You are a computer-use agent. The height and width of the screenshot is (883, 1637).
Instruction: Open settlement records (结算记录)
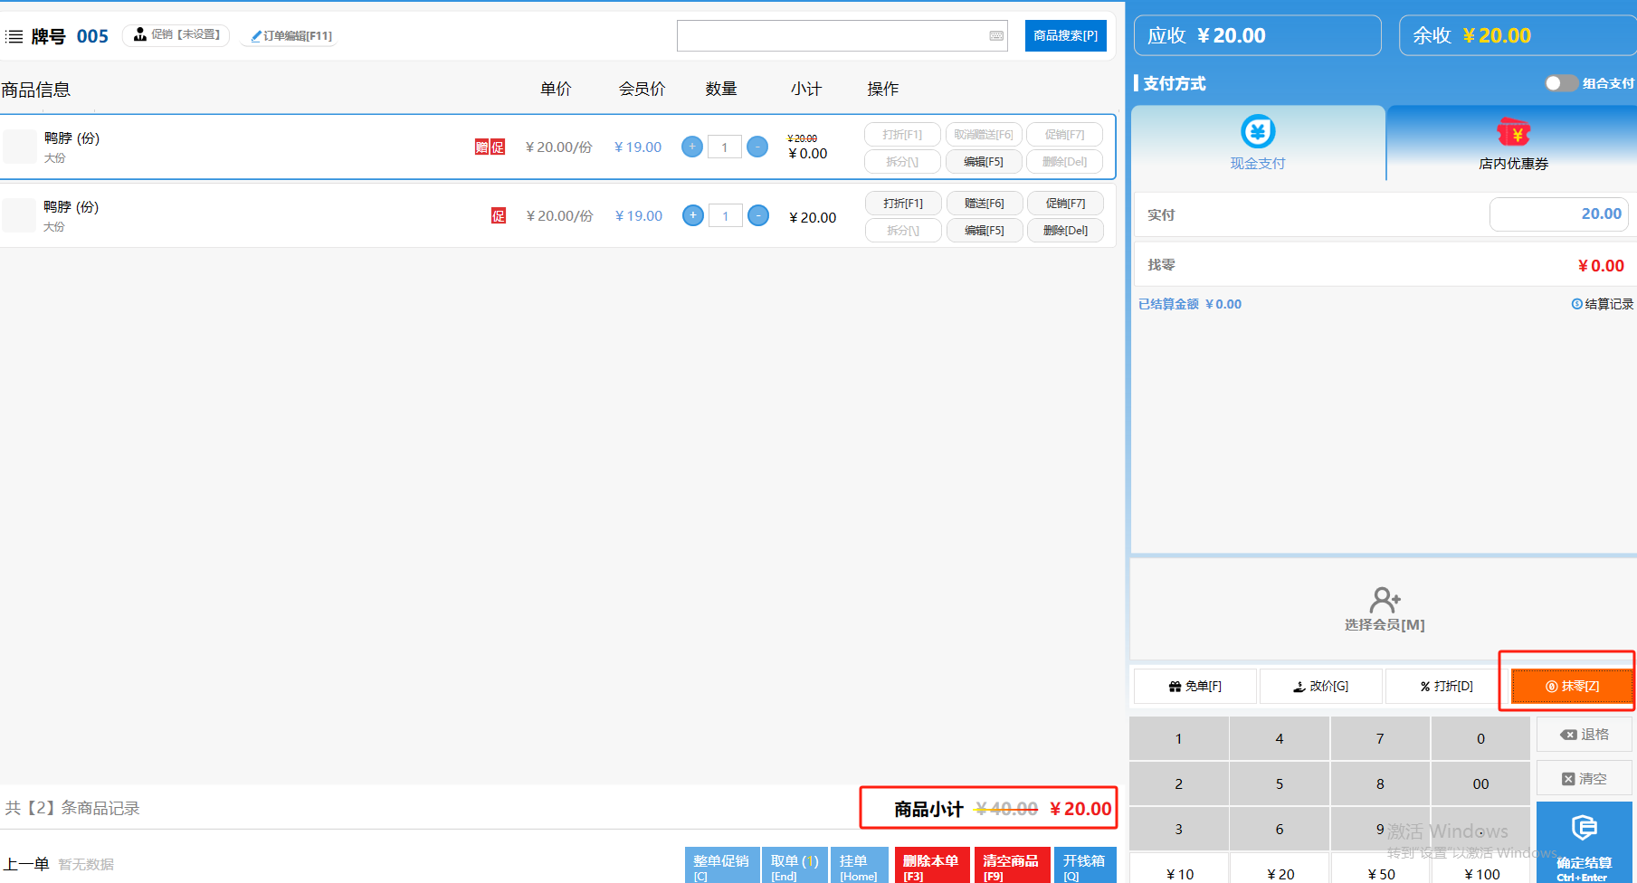[1603, 304]
